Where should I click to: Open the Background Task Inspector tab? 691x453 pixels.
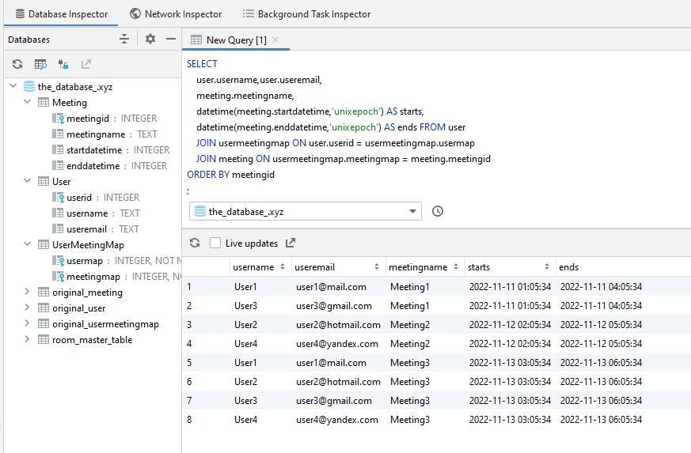coord(307,14)
